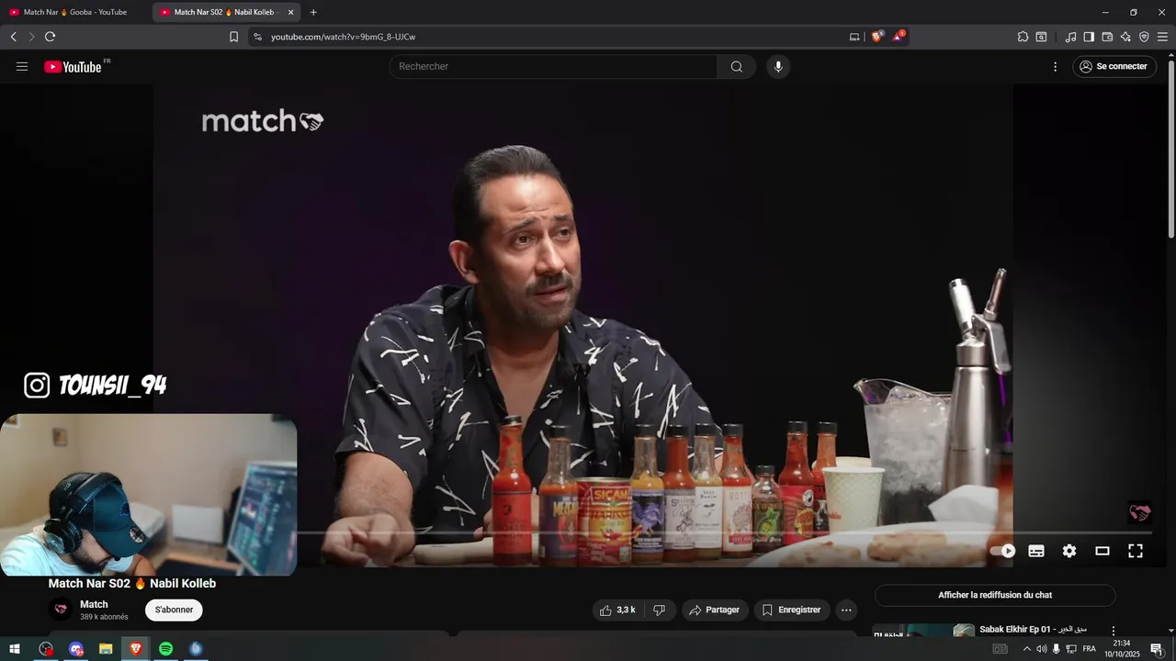The image size is (1176, 661).
Task: Open Sabak Elkhir Ep 01 suggested video
Action: (1033, 629)
